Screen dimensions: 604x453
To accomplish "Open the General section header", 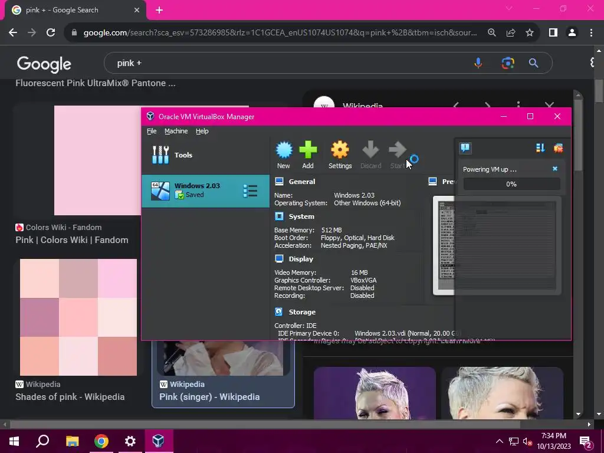I will click(301, 182).
